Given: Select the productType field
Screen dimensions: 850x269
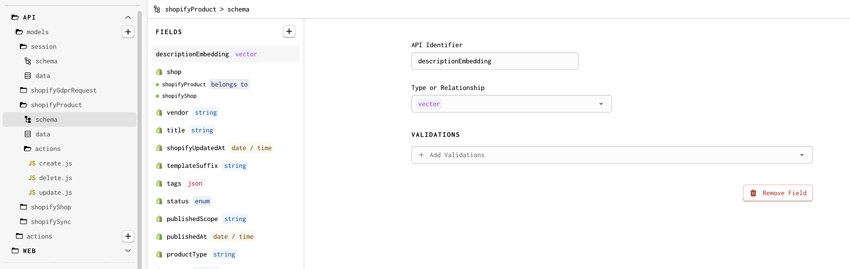Looking at the screenshot, I should (x=225, y=254).
